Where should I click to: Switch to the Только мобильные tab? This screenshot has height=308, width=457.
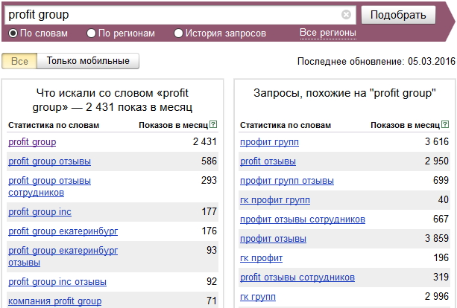coord(88,61)
